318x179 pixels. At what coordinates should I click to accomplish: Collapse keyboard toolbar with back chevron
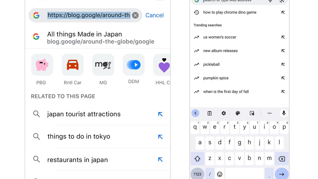pos(195,113)
